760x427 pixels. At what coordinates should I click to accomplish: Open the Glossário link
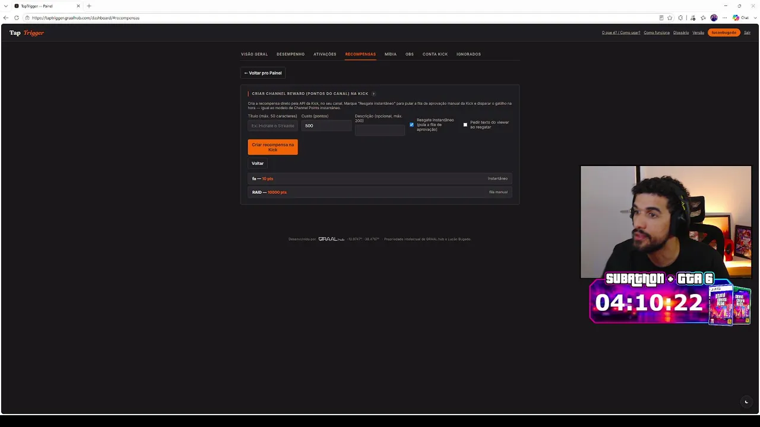pyautogui.click(x=681, y=33)
